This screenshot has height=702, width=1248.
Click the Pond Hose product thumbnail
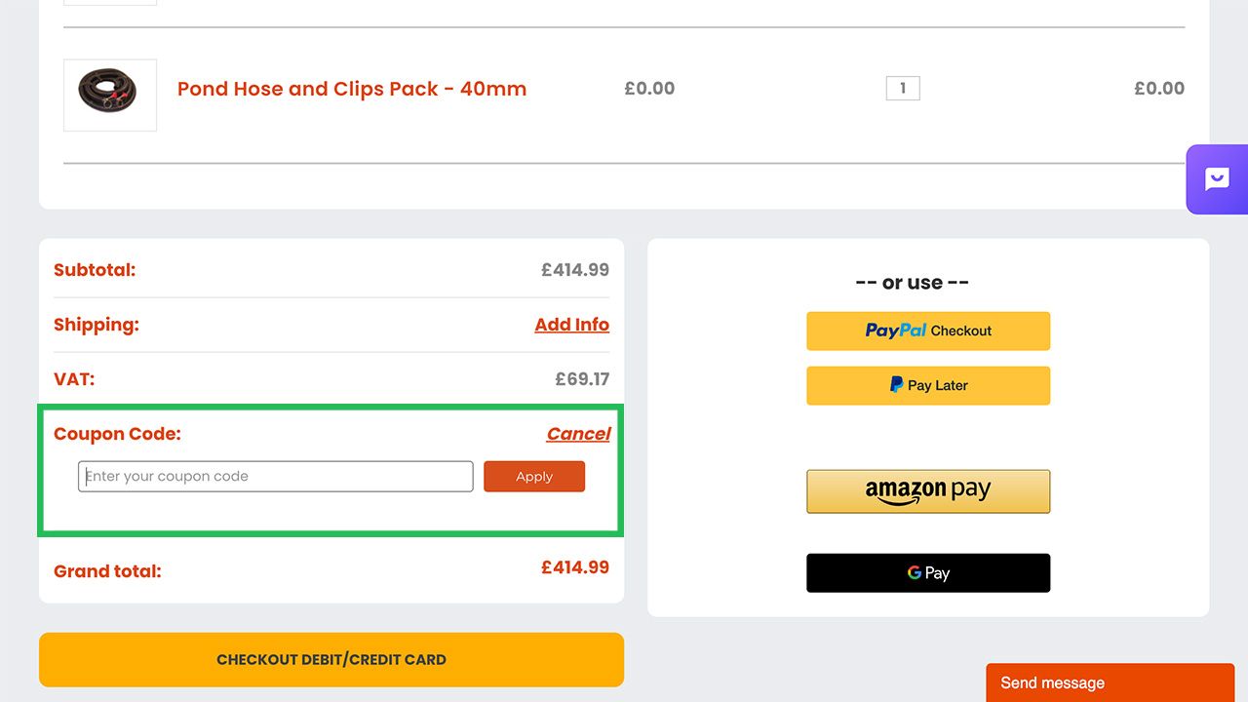[110, 95]
